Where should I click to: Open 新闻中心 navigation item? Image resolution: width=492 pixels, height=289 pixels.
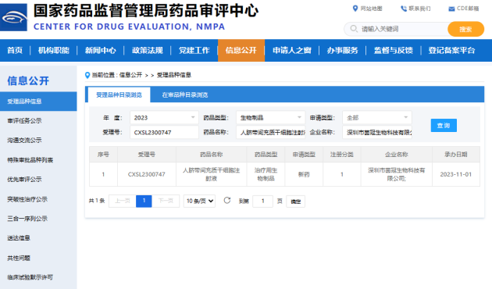pos(101,50)
